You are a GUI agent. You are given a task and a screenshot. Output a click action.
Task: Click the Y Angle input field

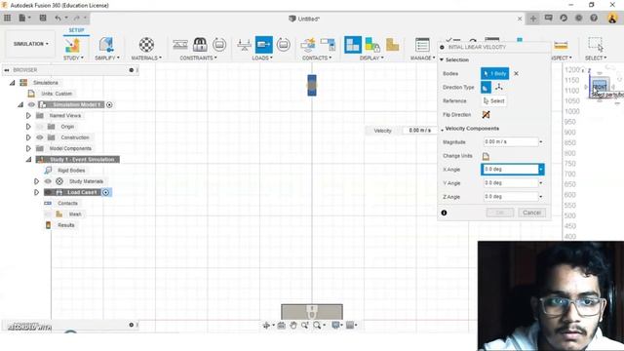pyautogui.click(x=511, y=183)
